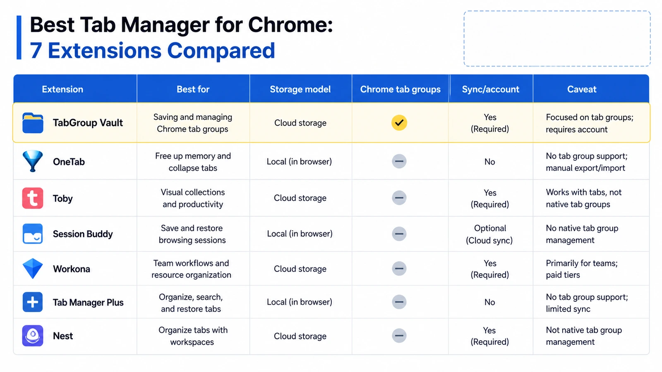Image resolution: width=662 pixels, height=372 pixels.
Task: Click Session Buddy's "No native tab group management" caveat
Action: click(x=582, y=234)
